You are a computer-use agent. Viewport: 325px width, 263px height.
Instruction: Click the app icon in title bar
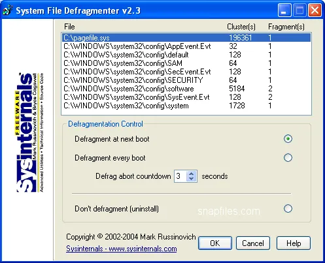[7, 10]
